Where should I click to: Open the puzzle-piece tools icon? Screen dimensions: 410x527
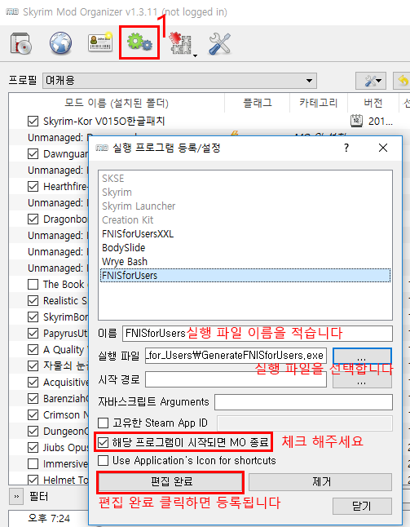point(180,43)
